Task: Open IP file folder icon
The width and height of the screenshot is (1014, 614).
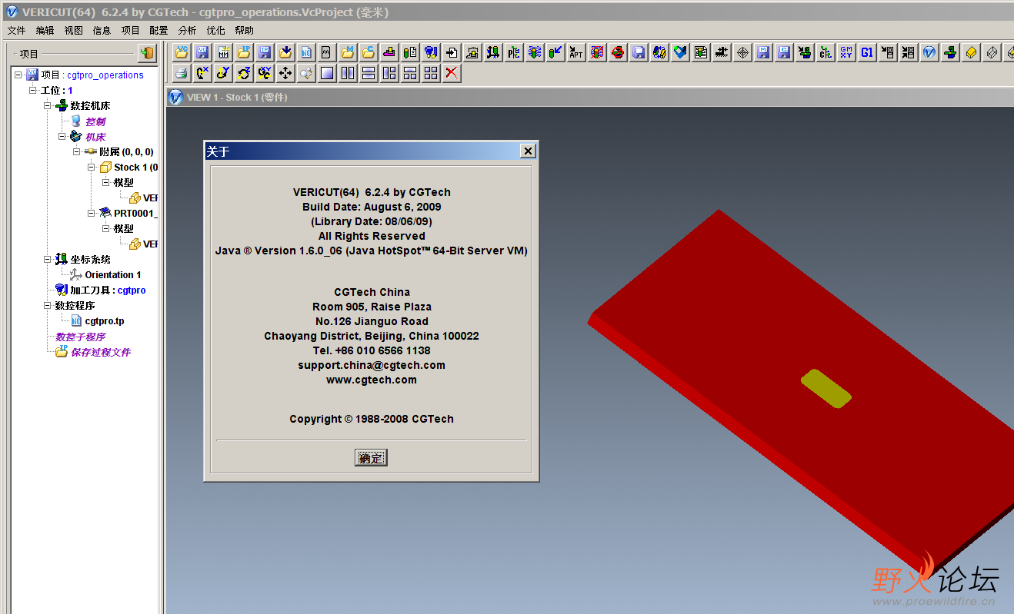Action: [244, 52]
